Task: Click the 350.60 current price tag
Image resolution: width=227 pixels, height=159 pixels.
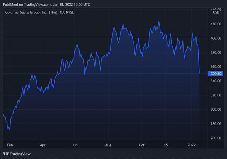Action: 216,74
